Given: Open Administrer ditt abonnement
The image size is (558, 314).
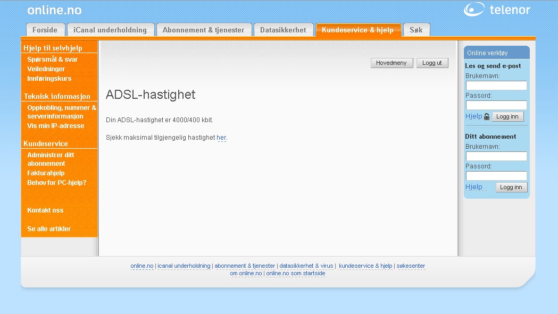Looking at the screenshot, I should point(51,159).
